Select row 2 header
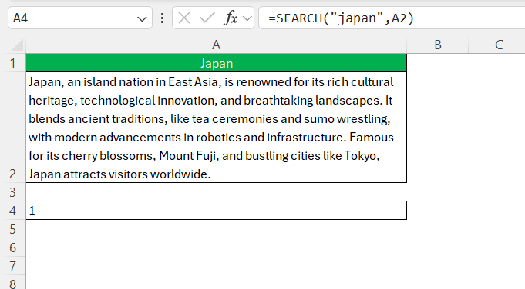Screen dimensions: 525x289 13,127
